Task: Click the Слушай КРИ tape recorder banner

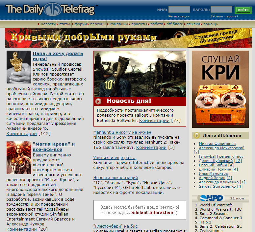Action: [220, 89]
